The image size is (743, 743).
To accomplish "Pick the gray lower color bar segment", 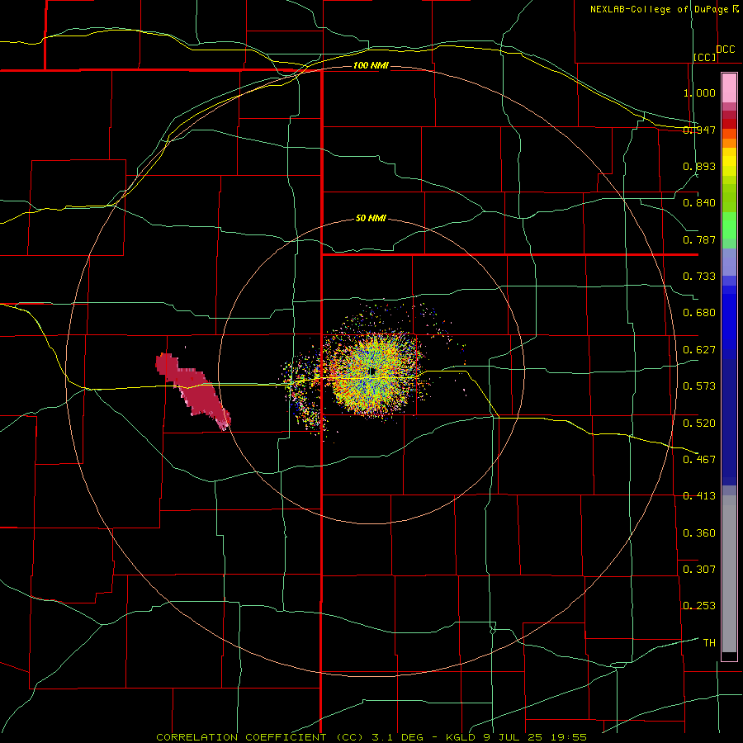I will pos(729,574).
